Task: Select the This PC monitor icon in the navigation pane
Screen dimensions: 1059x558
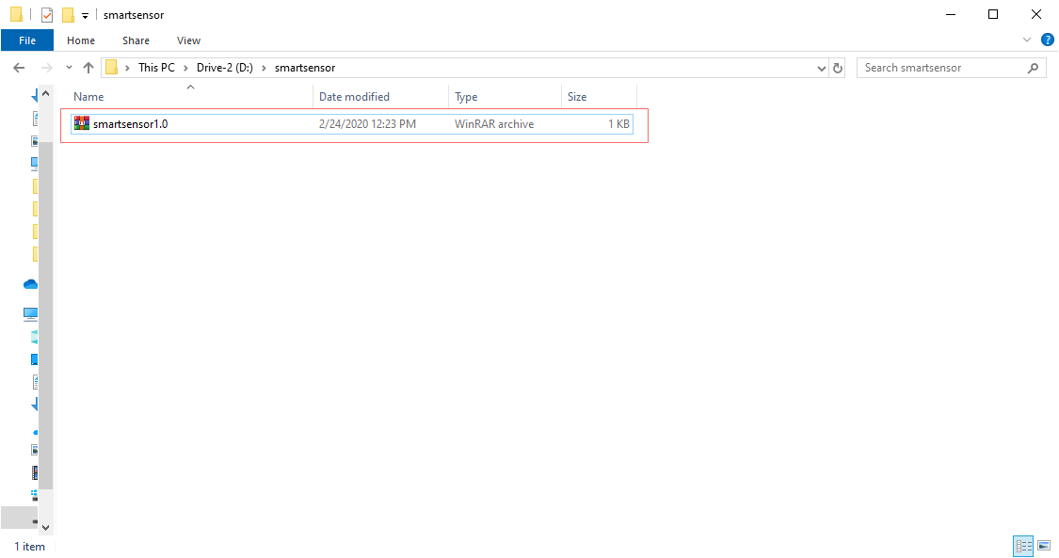Action: tap(30, 313)
